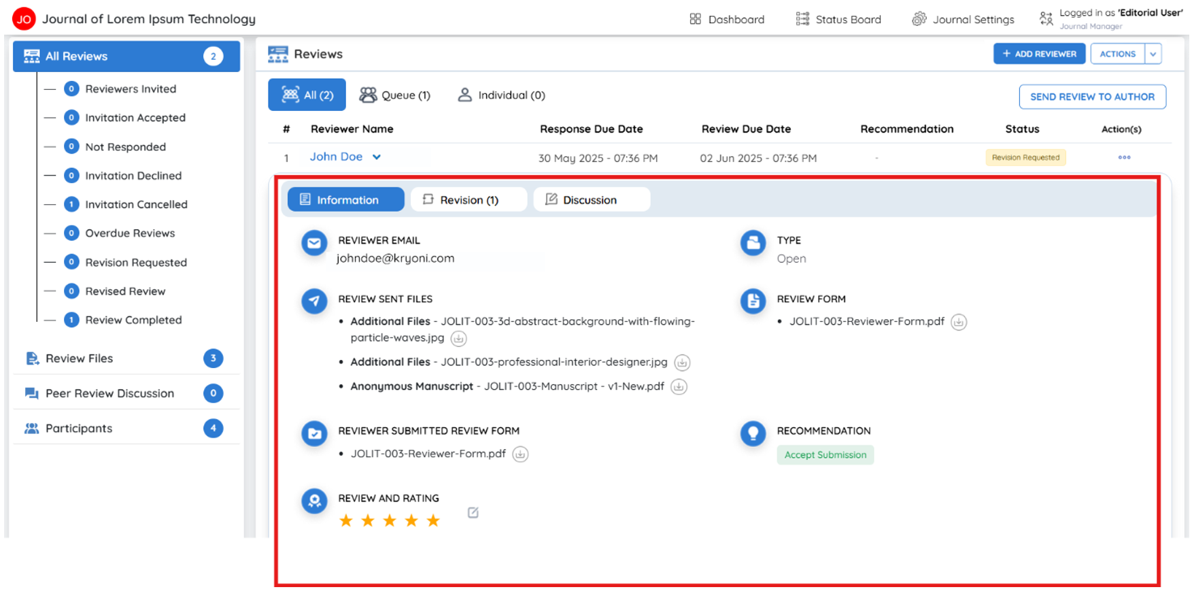
Task: Download the Manuscript v1-New.pdf file
Action: click(679, 387)
